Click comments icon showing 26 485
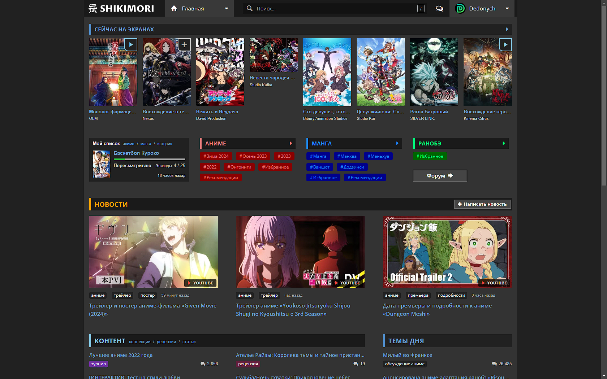Image resolution: width=607 pixels, height=379 pixels. pyautogui.click(x=494, y=364)
